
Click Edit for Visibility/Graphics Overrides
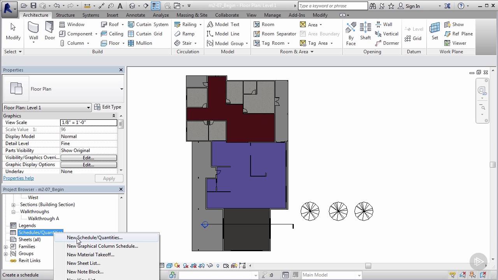(x=88, y=157)
